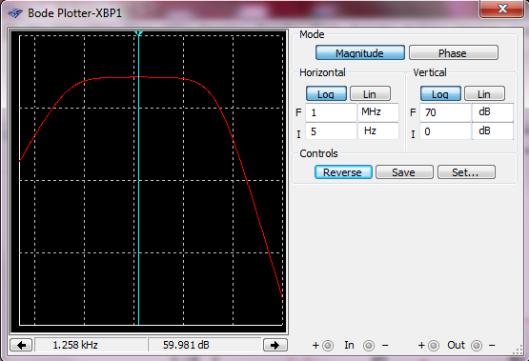Screen dimensions: 529x361
Task: Set Horizontal axis to Log
Action: point(326,93)
